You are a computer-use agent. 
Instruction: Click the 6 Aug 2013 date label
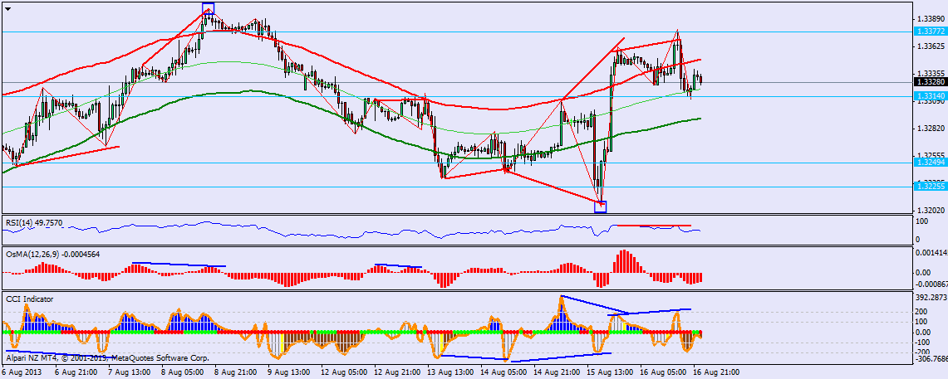tap(20, 372)
